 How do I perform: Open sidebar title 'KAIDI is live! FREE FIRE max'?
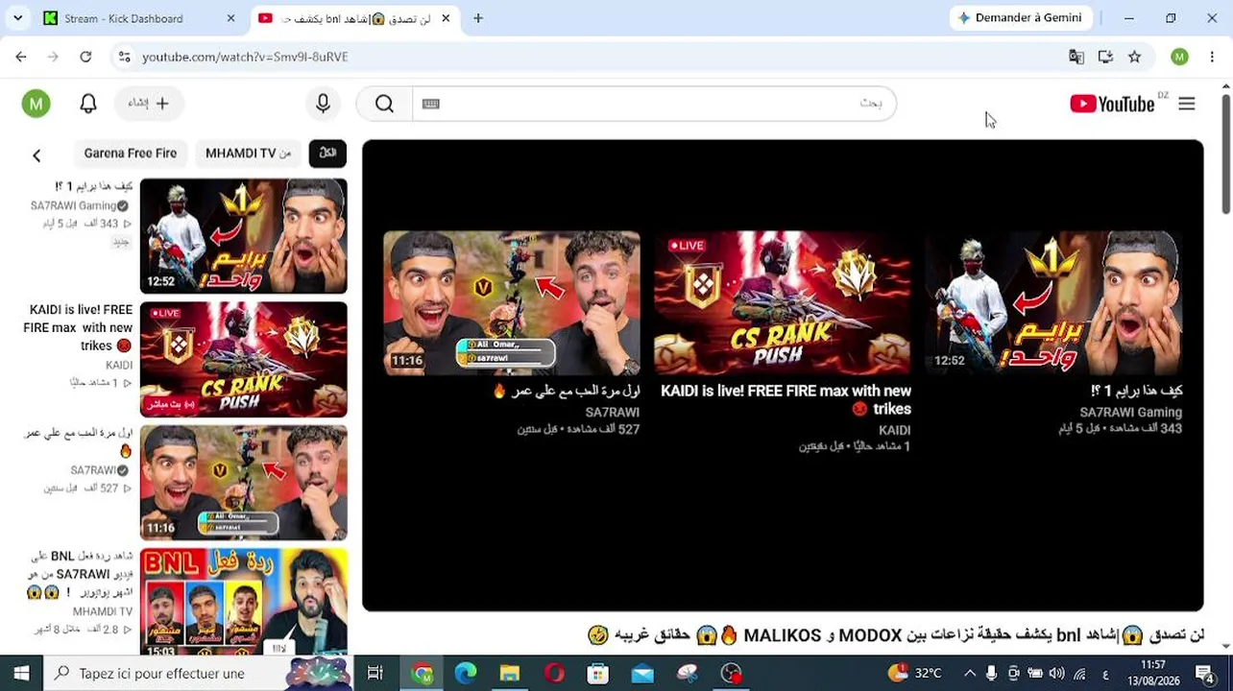pos(78,327)
